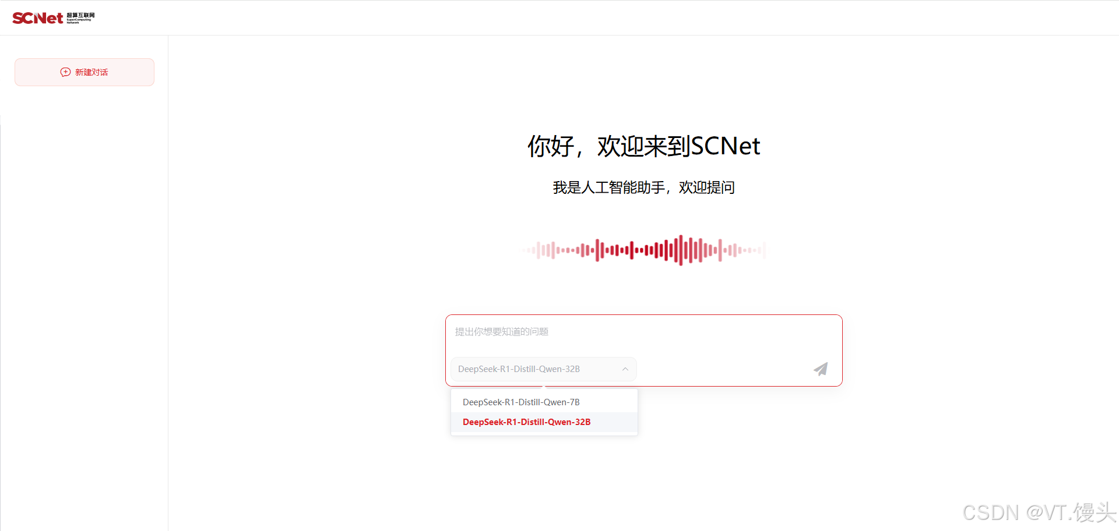The width and height of the screenshot is (1119, 531).
Task: Click the 我是人工智能助手，欢迎提问 subtitle text
Action: point(643,187)
